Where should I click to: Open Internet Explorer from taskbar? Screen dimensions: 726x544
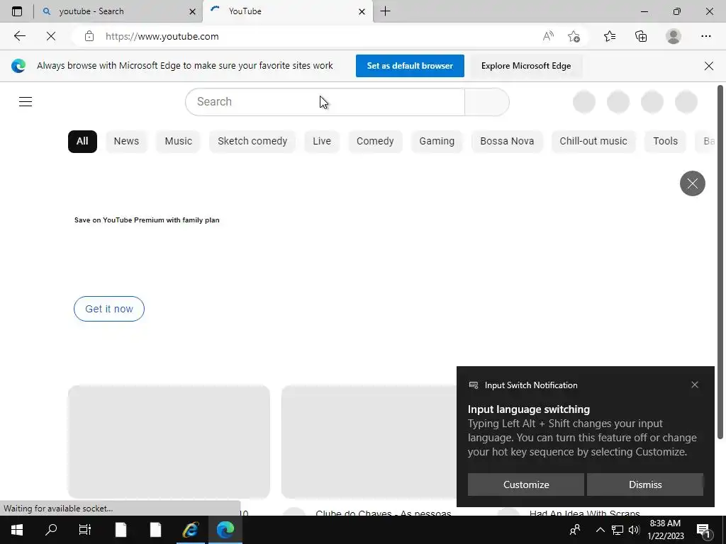point(190,530)
